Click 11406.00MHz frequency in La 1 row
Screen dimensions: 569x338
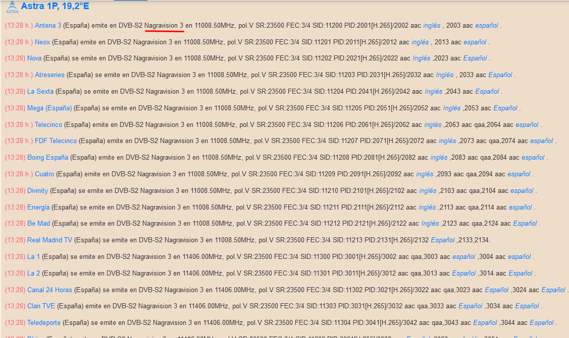coord(202,256)
